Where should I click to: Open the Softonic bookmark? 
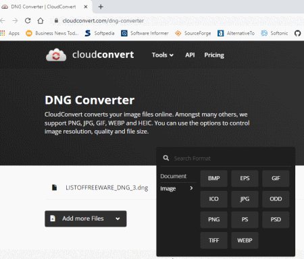(274, 33)
